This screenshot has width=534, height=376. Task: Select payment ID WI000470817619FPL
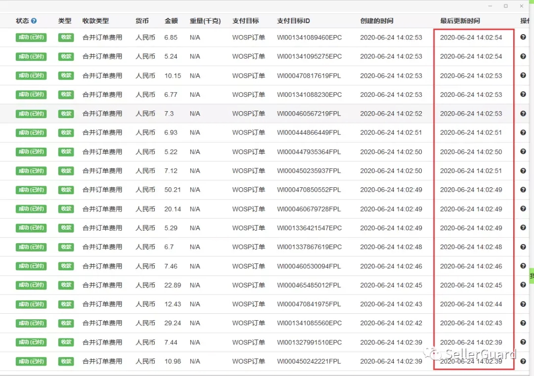(x=309, y=76)
